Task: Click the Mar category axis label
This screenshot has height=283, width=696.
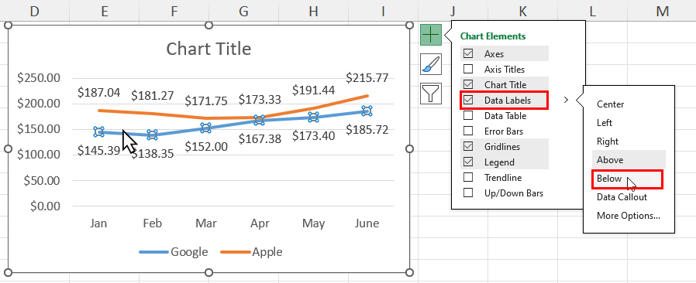Action: point(206,223)
